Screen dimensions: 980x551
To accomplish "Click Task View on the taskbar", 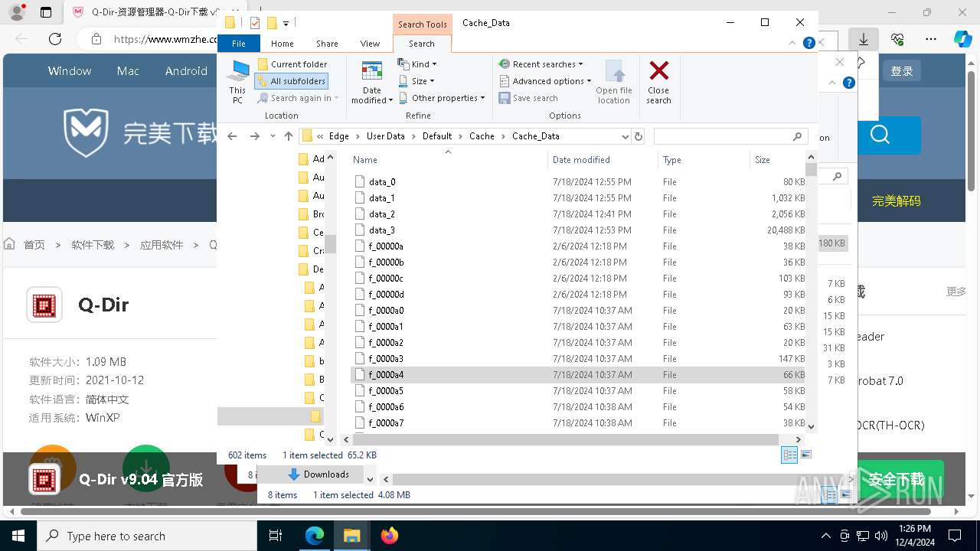I will tap(276, 536).
